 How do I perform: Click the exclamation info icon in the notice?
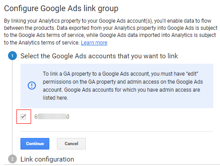[x=32, y=85]
